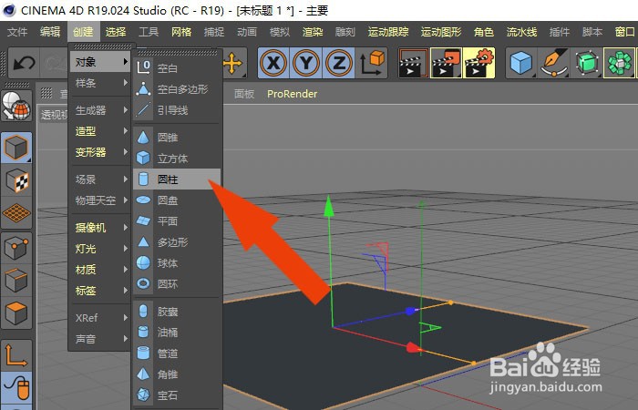638x410 pixels.
Task: Create a 管道 tube primitive
Action: 177,354
